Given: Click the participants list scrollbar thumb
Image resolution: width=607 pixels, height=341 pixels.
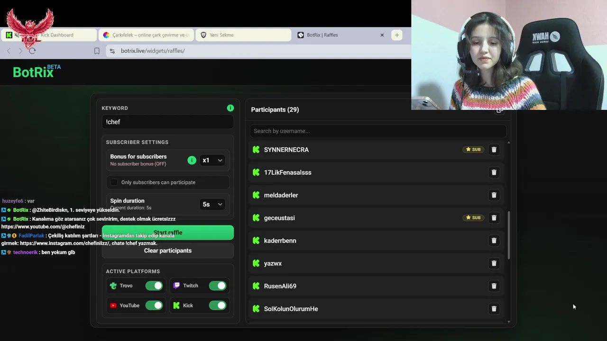Looking at the screenshot, I should (x=509, y=235).
